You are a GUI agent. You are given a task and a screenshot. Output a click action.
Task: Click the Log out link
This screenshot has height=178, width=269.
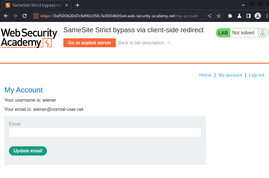[x=257, y=75]
